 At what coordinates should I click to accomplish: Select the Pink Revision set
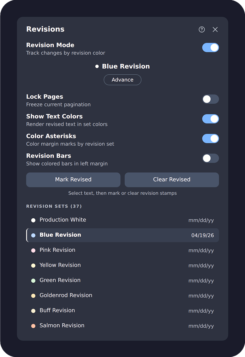coord(122,250)
